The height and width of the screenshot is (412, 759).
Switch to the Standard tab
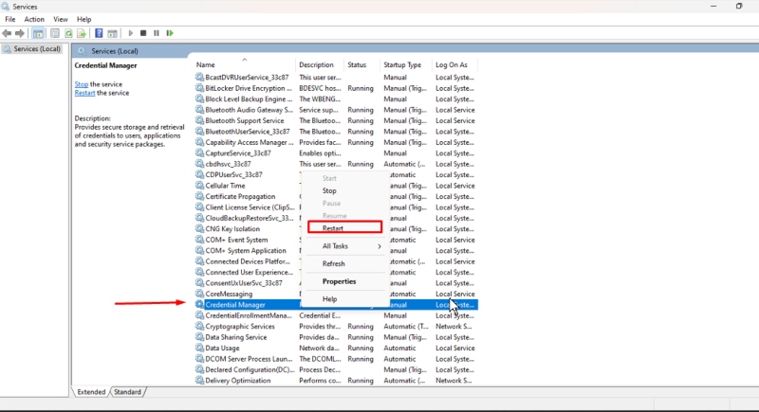coord(127,392)
